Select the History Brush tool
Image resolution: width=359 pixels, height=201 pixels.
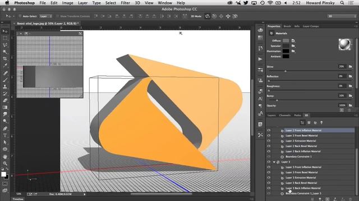(x=5, y=93)
